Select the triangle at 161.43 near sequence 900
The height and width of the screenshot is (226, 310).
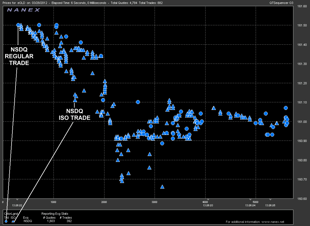point(47,39)
